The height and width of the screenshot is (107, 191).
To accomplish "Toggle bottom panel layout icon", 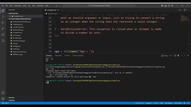I will click(x=166, y=6).
